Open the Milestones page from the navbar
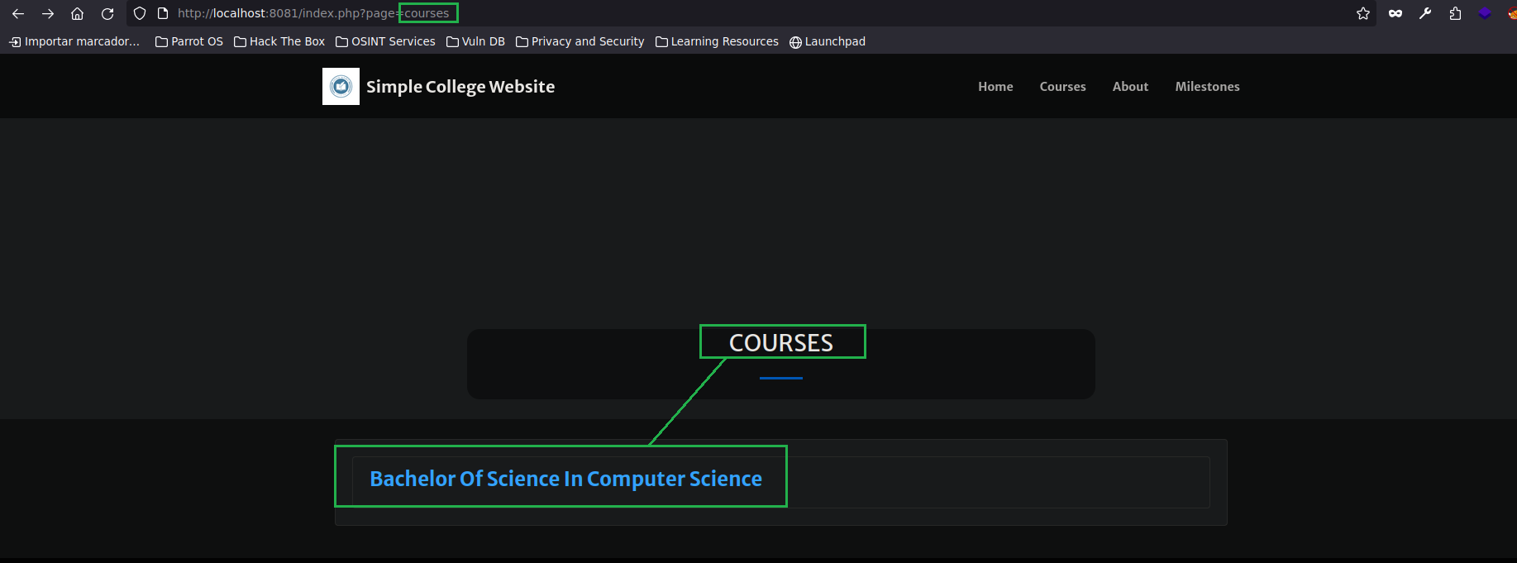This screenshot has height=563, width=1517. 1207,87
